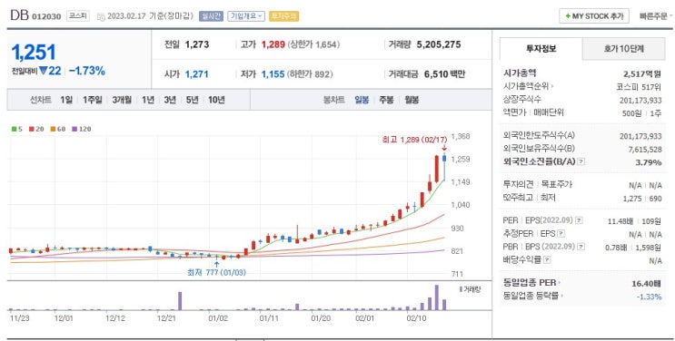Open the 기업개요 dropdown
The image size is (675, 341).
pos(246,16)
